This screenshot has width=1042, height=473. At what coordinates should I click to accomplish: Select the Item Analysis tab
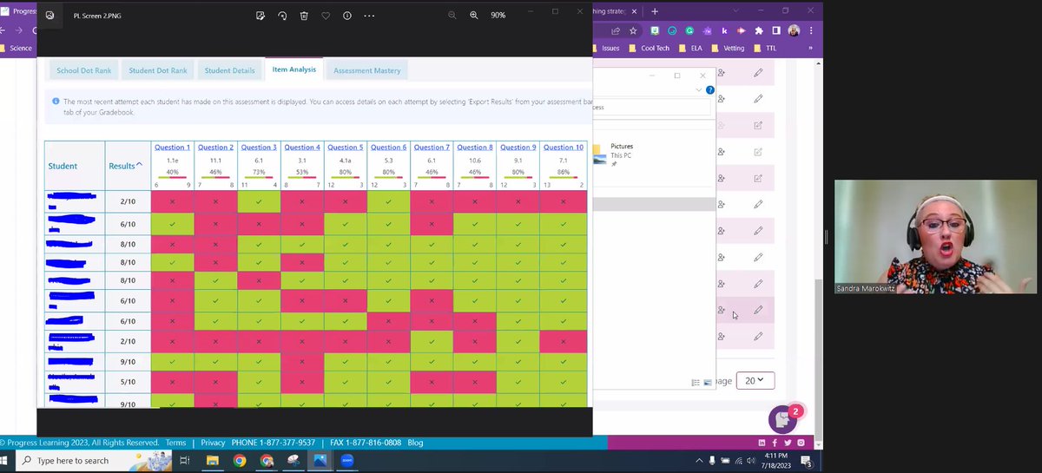[x=293, y=69]
